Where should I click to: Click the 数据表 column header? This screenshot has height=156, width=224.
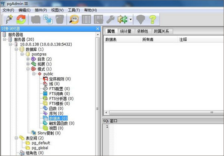(x=122, y=40)
